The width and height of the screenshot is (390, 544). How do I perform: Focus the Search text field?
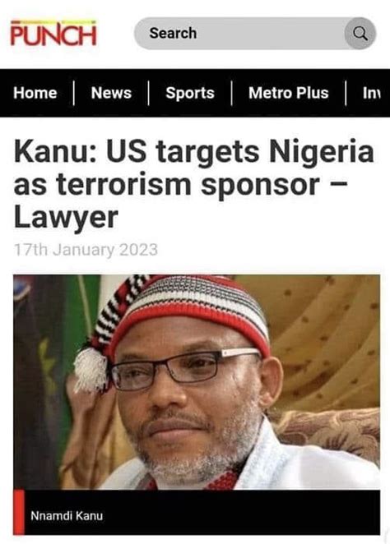click(255, 34)
